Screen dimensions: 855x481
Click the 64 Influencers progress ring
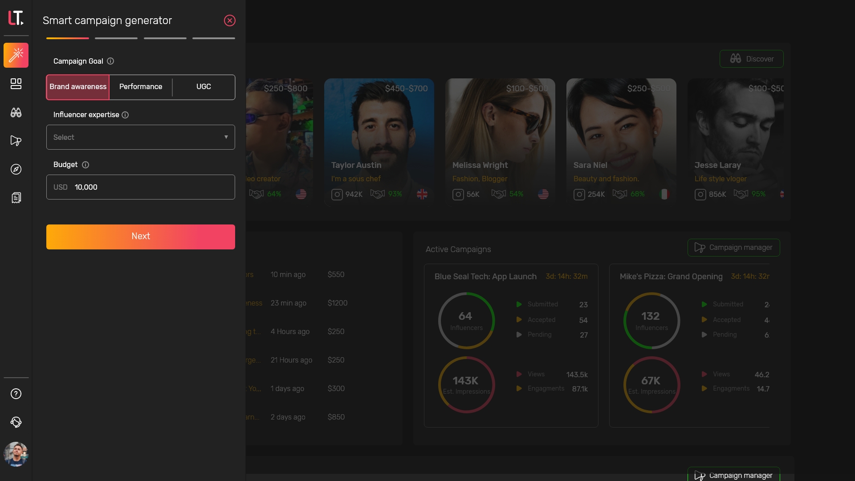tap(466, 321)
